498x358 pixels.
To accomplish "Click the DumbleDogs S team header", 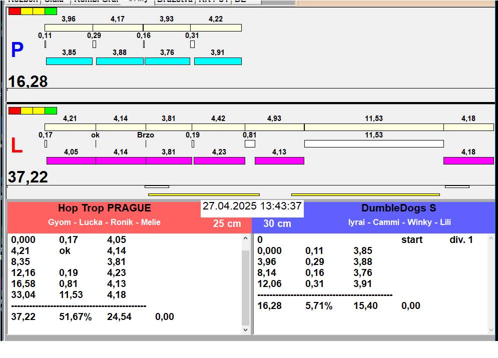I will 398,208.
